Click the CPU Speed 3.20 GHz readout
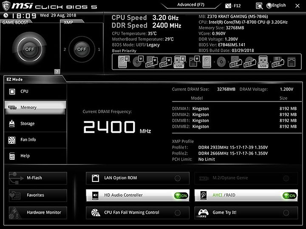The height and width of the screenshot is (229, 306). 145,18
